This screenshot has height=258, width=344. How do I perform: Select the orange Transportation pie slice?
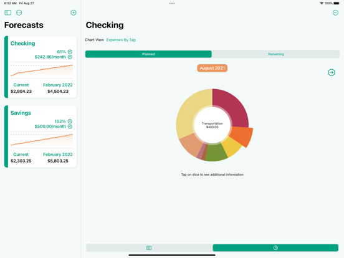pos(242,136)
